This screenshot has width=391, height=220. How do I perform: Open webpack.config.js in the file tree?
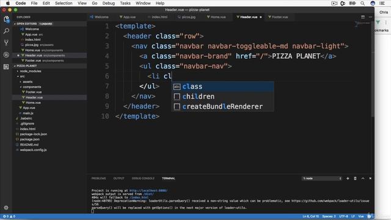click(x=33, y=150)
